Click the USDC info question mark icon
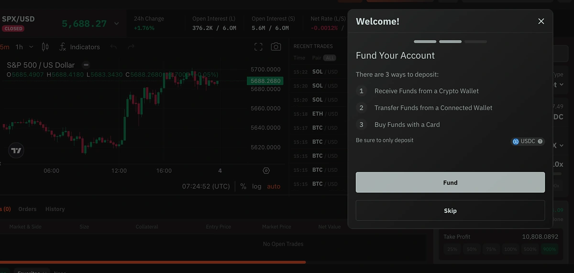This screenshot has height=273, width=574. [540, 142]
